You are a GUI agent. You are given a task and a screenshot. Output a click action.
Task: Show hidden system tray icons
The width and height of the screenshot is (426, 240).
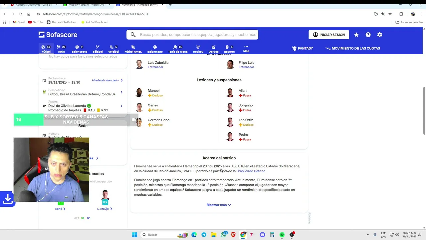coord(368,235)
